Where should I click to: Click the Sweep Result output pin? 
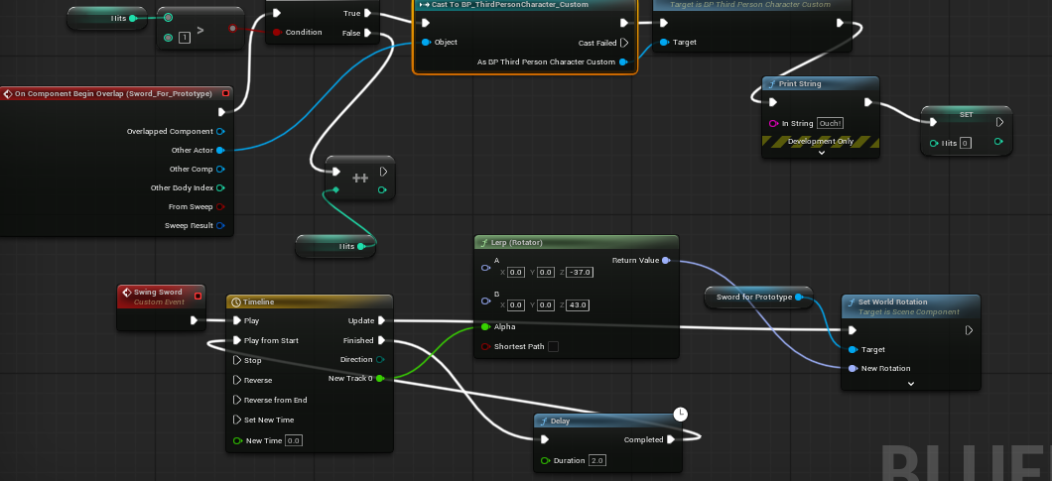(x=220, y=225)
